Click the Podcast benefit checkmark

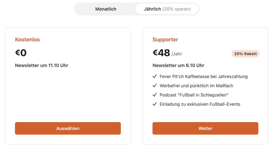(x=154, y=95)
